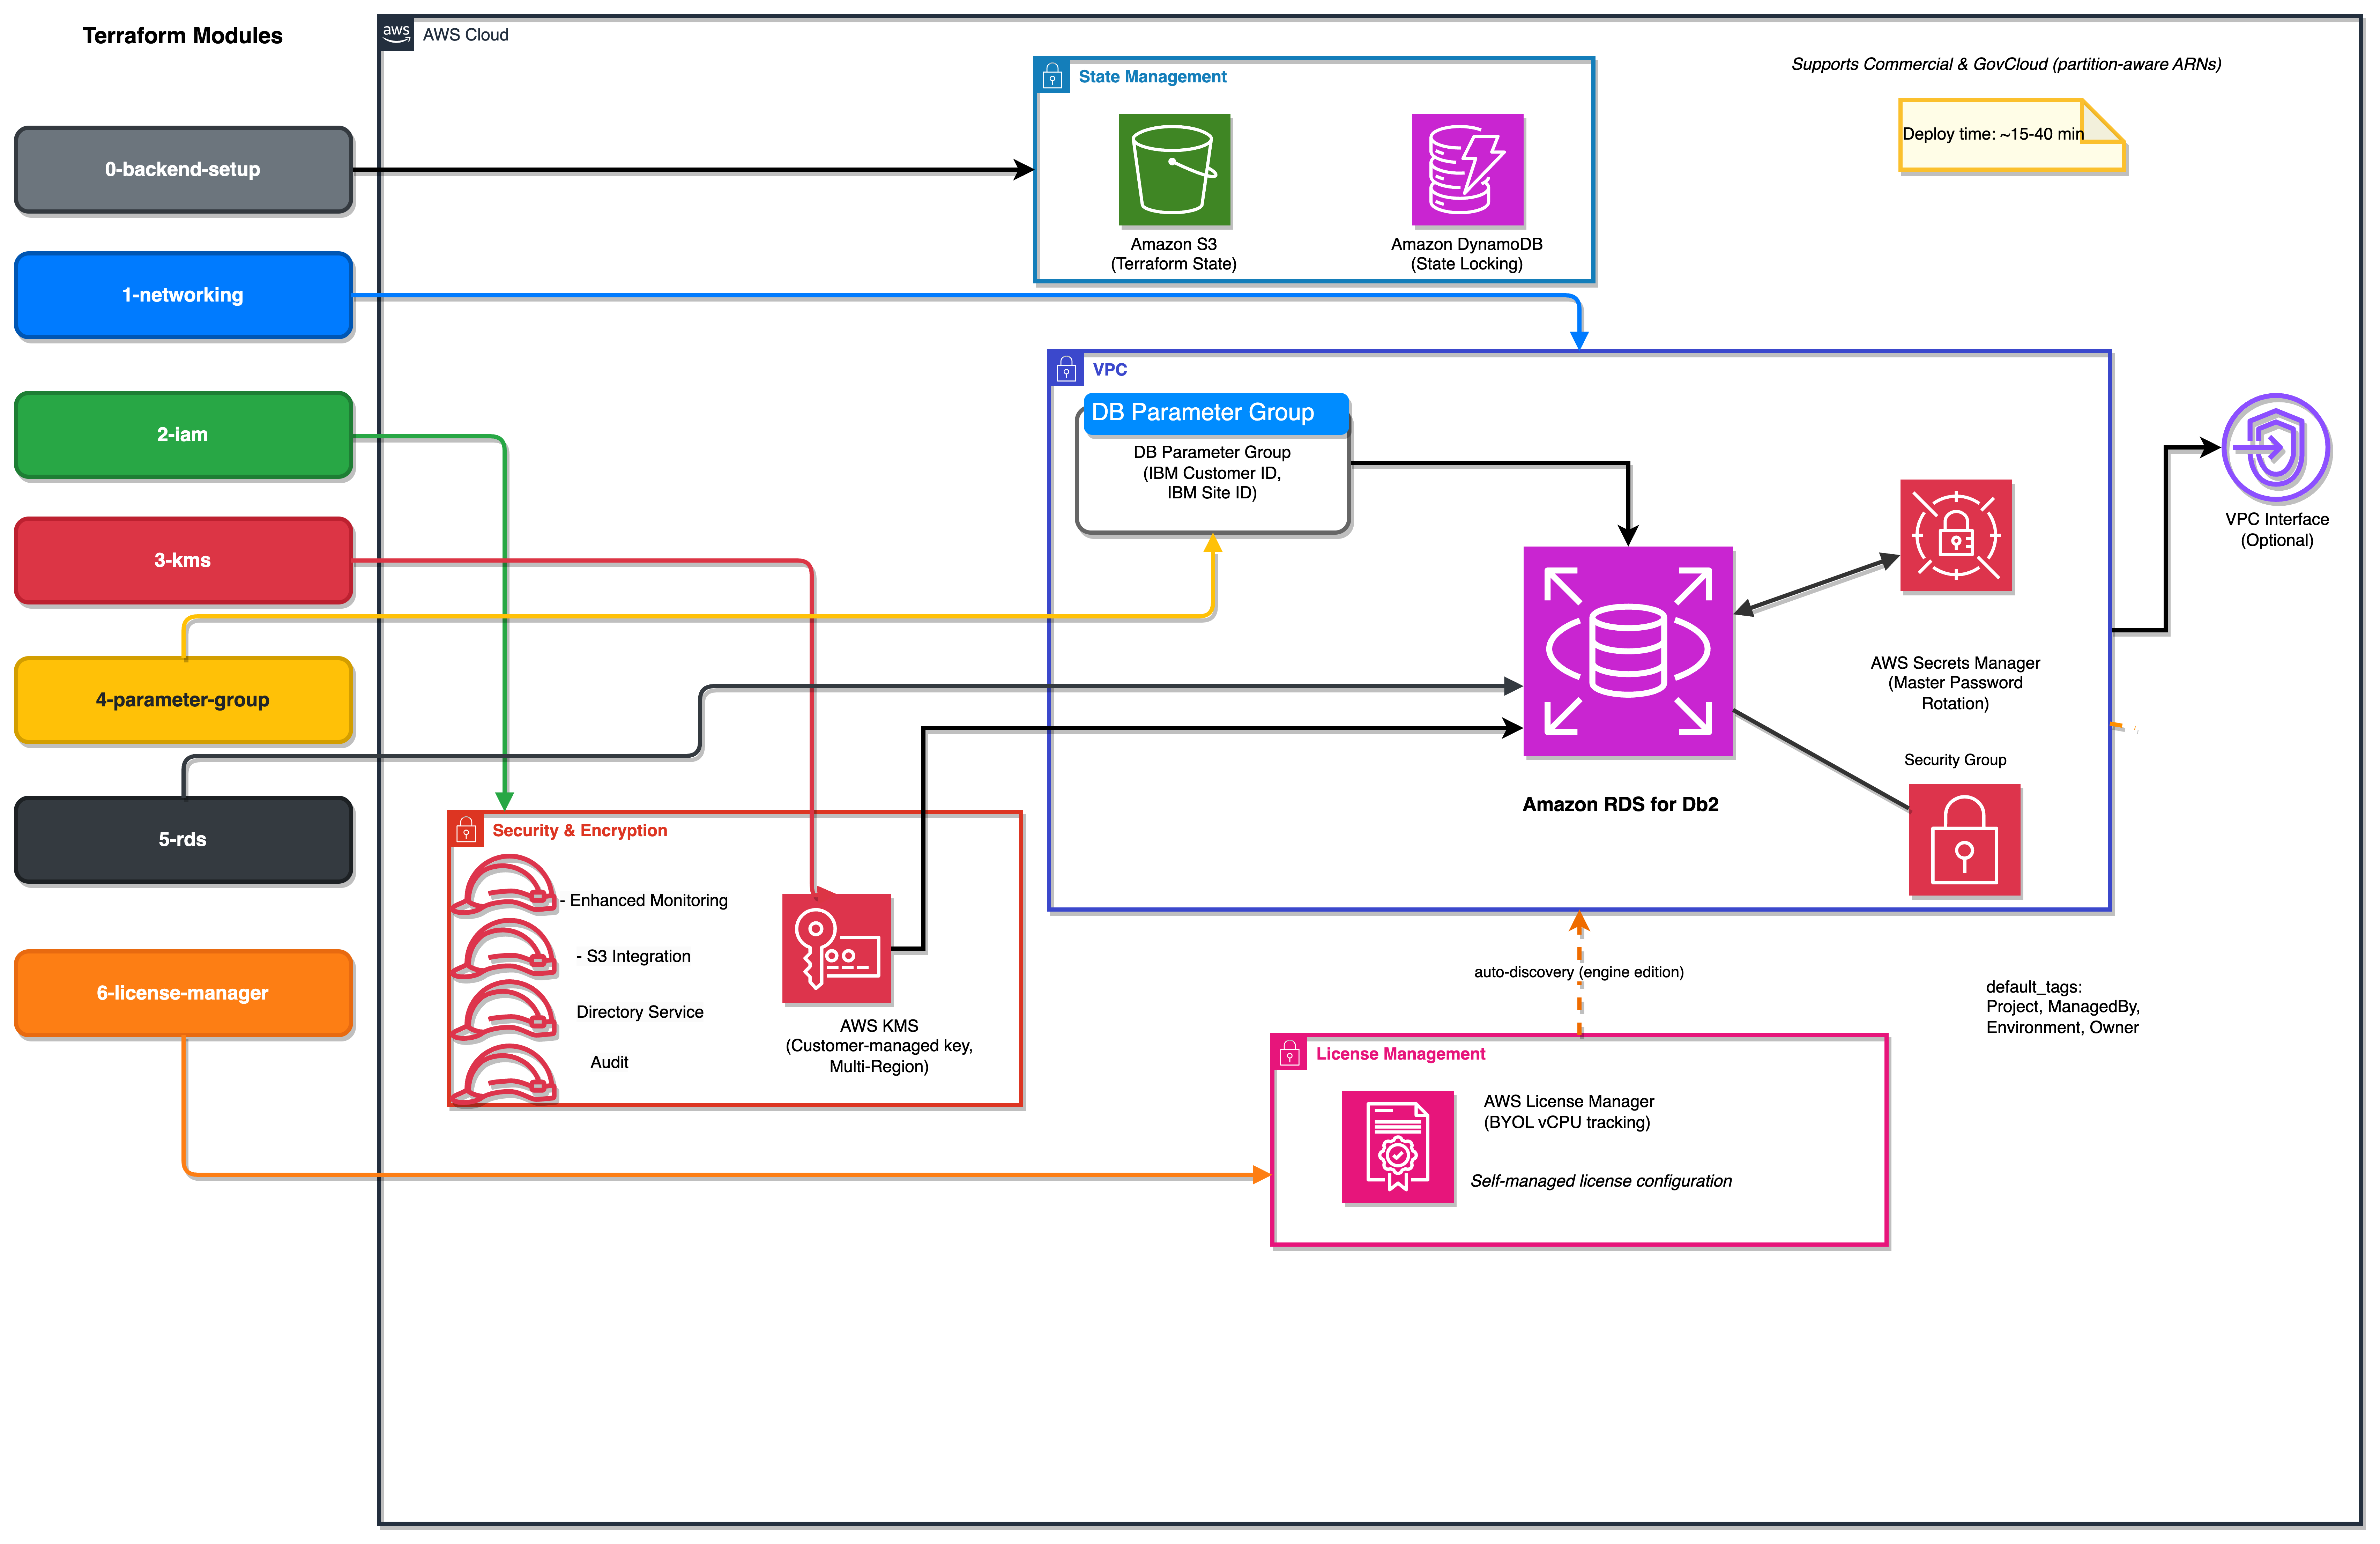Click the 3-kms module box
Viewport: 2380px width, 1544px height.
click(183, 561)
